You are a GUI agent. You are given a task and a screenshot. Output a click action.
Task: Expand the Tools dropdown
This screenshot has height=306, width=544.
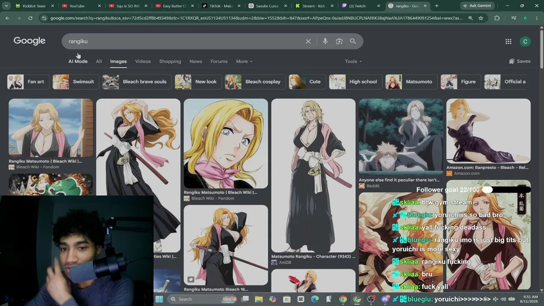point(353,61)
